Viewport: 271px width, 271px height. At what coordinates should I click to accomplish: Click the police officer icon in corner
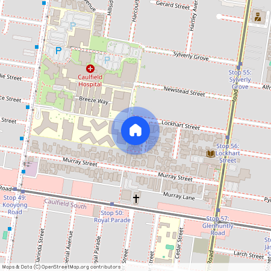point(258,17)
